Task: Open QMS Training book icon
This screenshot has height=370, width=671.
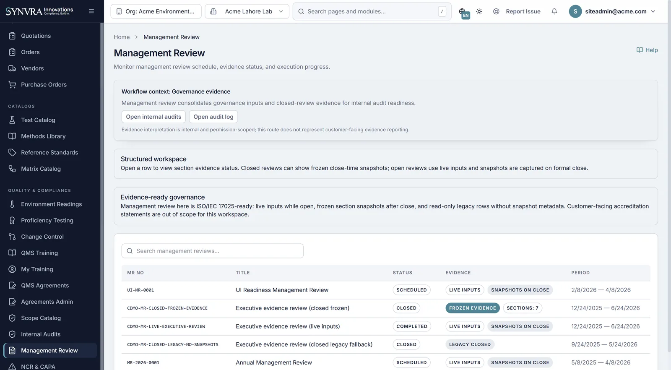Action: [12, 253]
